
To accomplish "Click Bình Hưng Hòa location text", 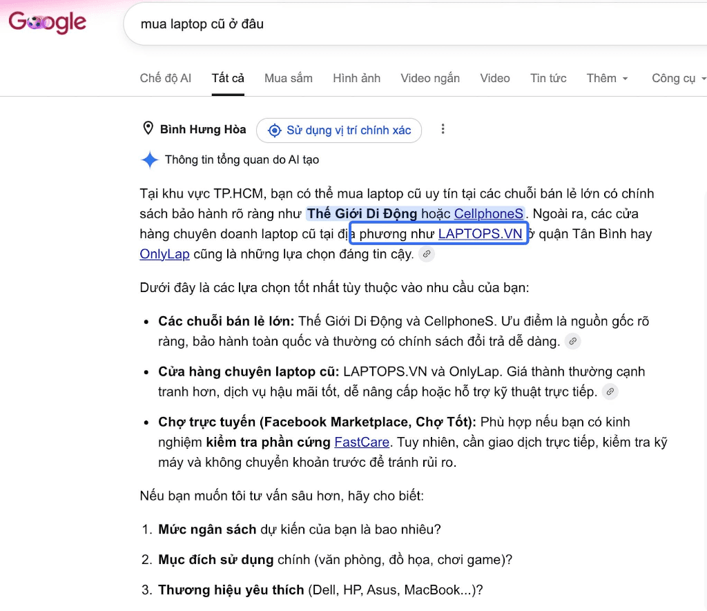I will click(x=203, y=129).
